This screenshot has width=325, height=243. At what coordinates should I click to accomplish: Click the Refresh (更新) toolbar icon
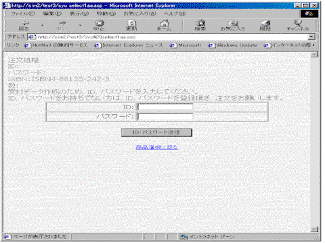131,26
